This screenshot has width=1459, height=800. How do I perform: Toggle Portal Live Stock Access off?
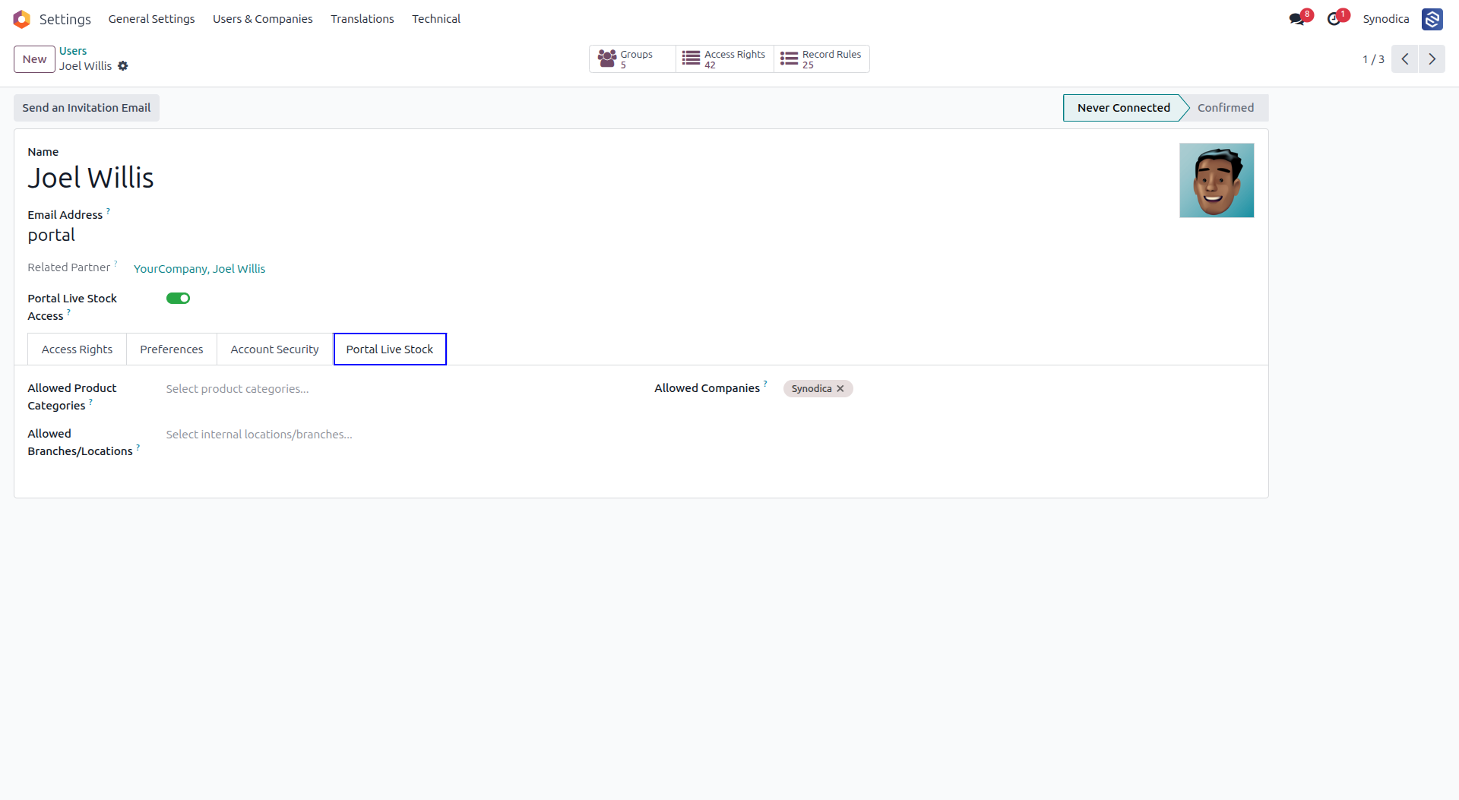point(178,299)
